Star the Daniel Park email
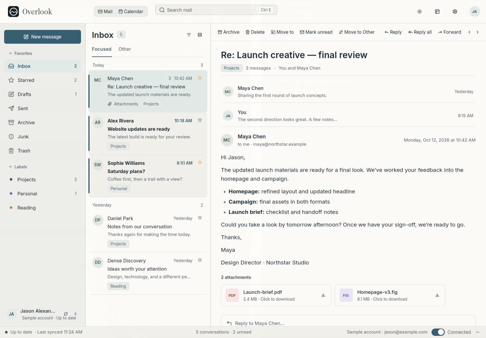Image resolution: width=486 pixels, height=338 pixels. pos(200,218)
